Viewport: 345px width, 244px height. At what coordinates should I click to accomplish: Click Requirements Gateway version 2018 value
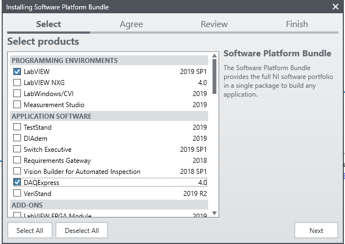click(x=200, y=161)
